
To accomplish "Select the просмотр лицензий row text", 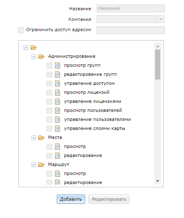I will coord(87,92).
